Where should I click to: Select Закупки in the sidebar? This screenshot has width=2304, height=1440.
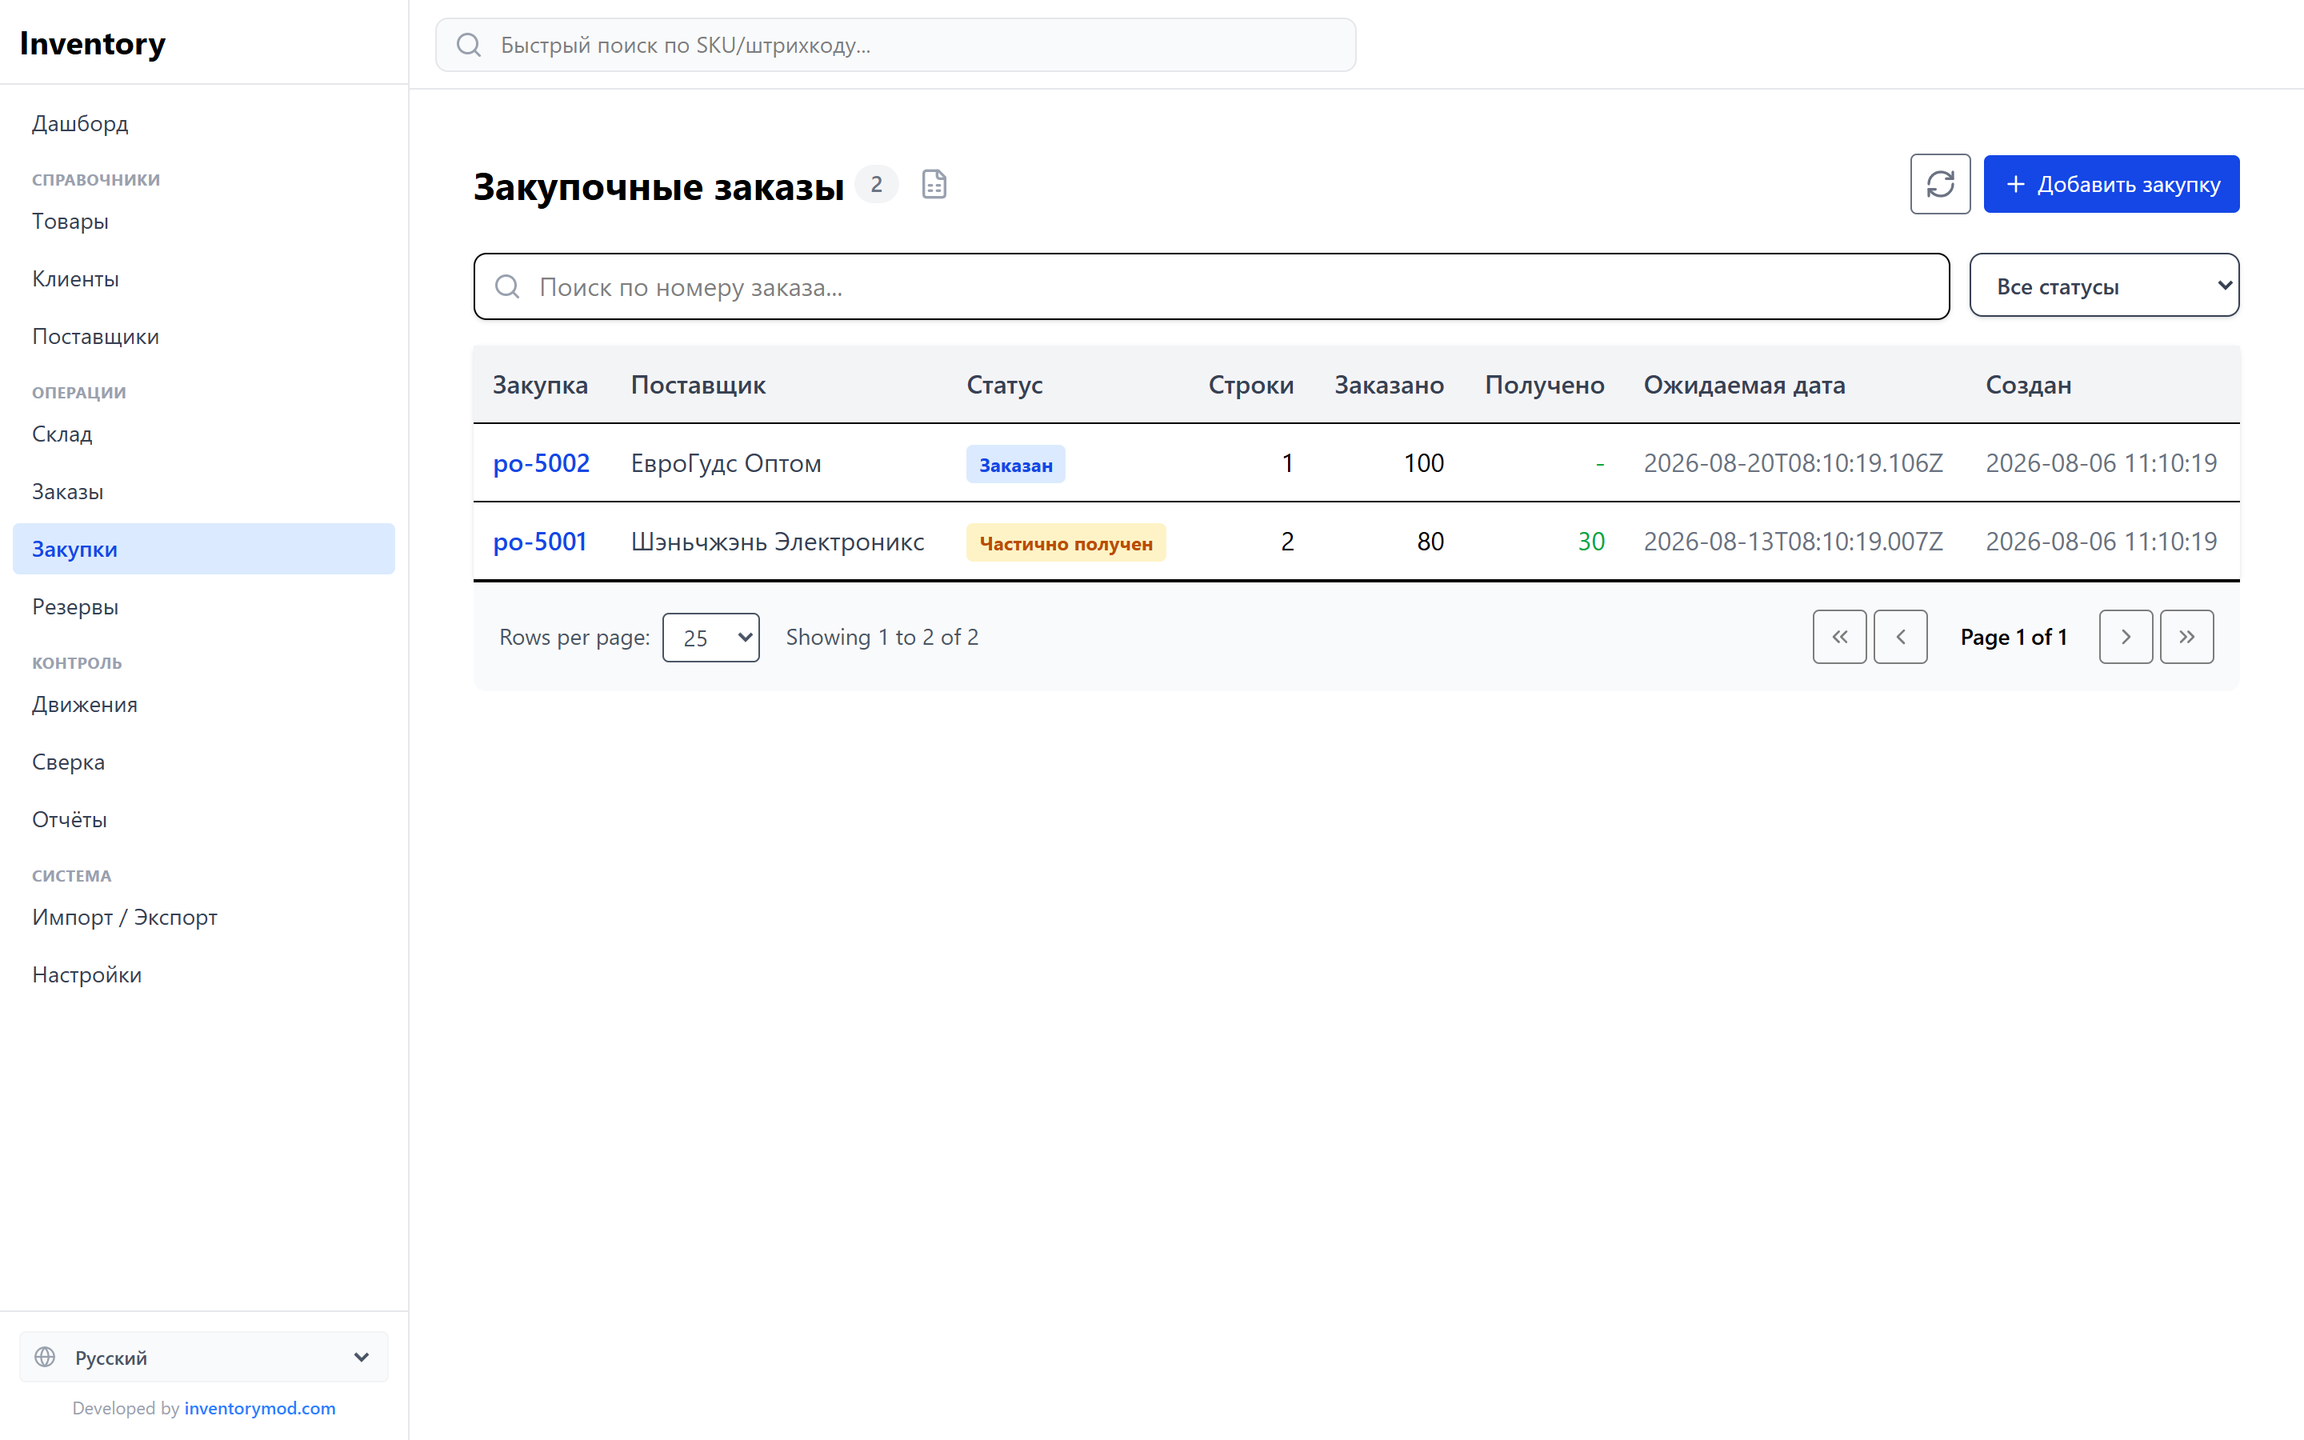pyautogui.click(x=204, y=549)
